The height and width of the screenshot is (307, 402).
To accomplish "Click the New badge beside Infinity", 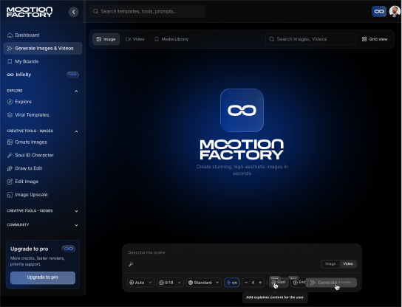I will (73, 75).
